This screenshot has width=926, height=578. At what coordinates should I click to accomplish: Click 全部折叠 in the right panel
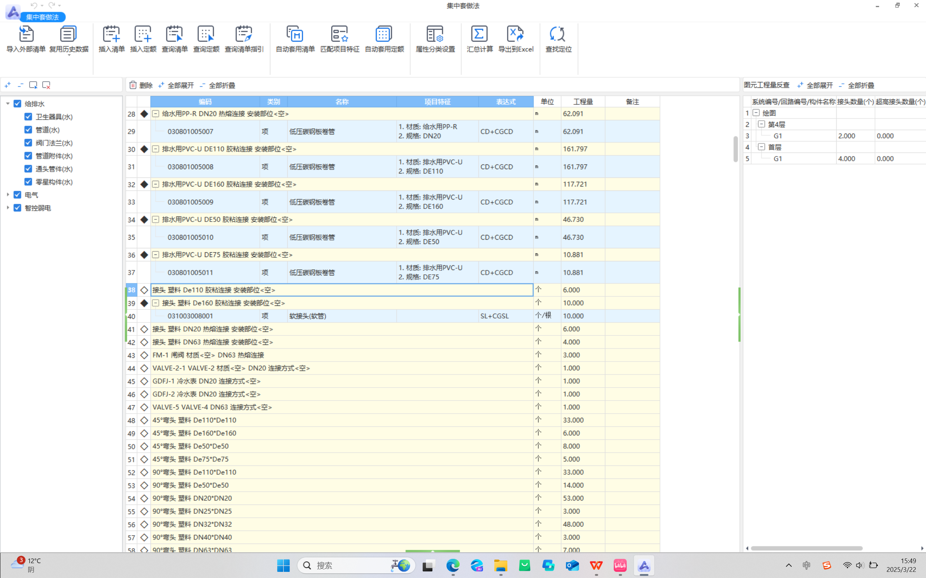point(857,85)
